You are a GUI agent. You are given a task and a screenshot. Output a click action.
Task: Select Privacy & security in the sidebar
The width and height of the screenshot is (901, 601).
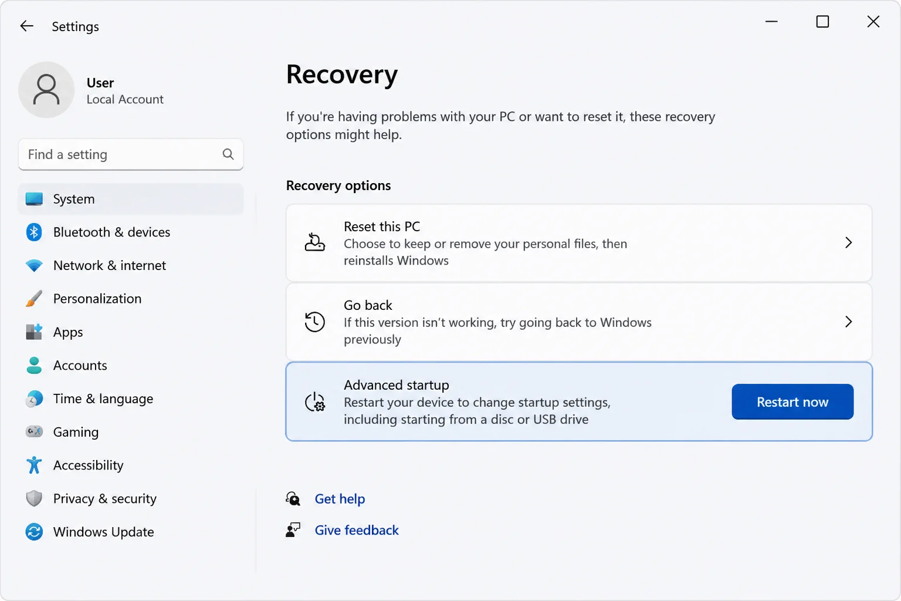point(131,498)
